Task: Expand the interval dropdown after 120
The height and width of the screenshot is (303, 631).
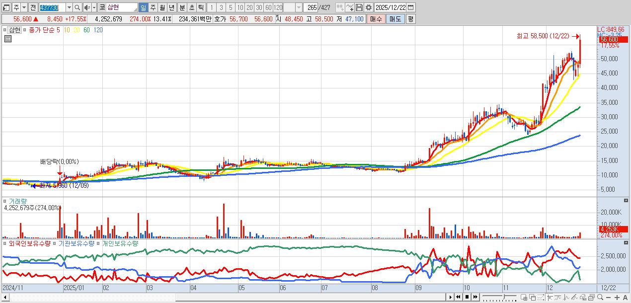Action: 299,7
